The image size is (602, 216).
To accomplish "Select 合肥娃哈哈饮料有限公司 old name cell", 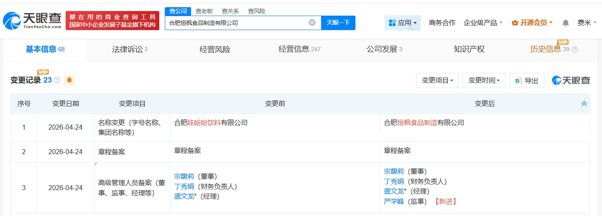I will click(211, 123).
